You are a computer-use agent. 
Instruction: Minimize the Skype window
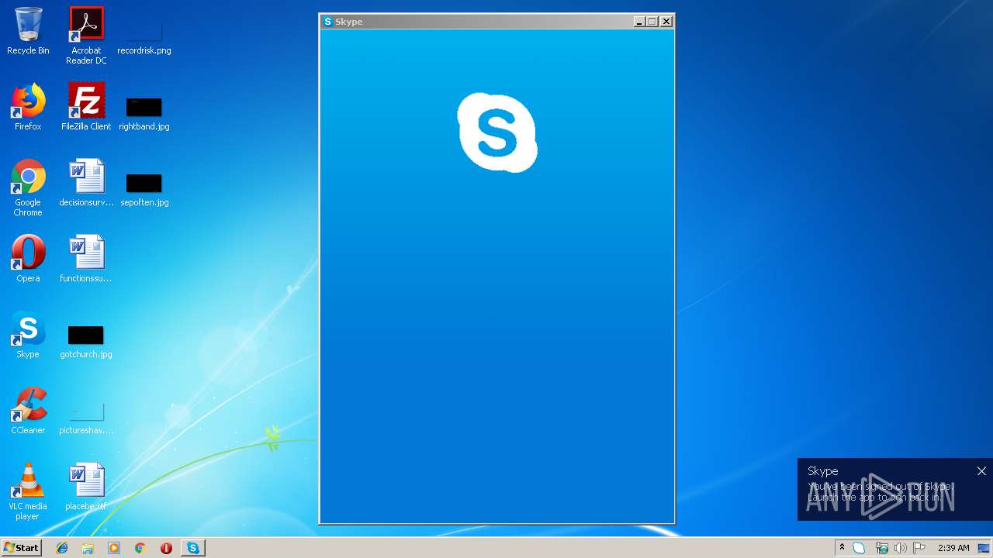point(639,22)
